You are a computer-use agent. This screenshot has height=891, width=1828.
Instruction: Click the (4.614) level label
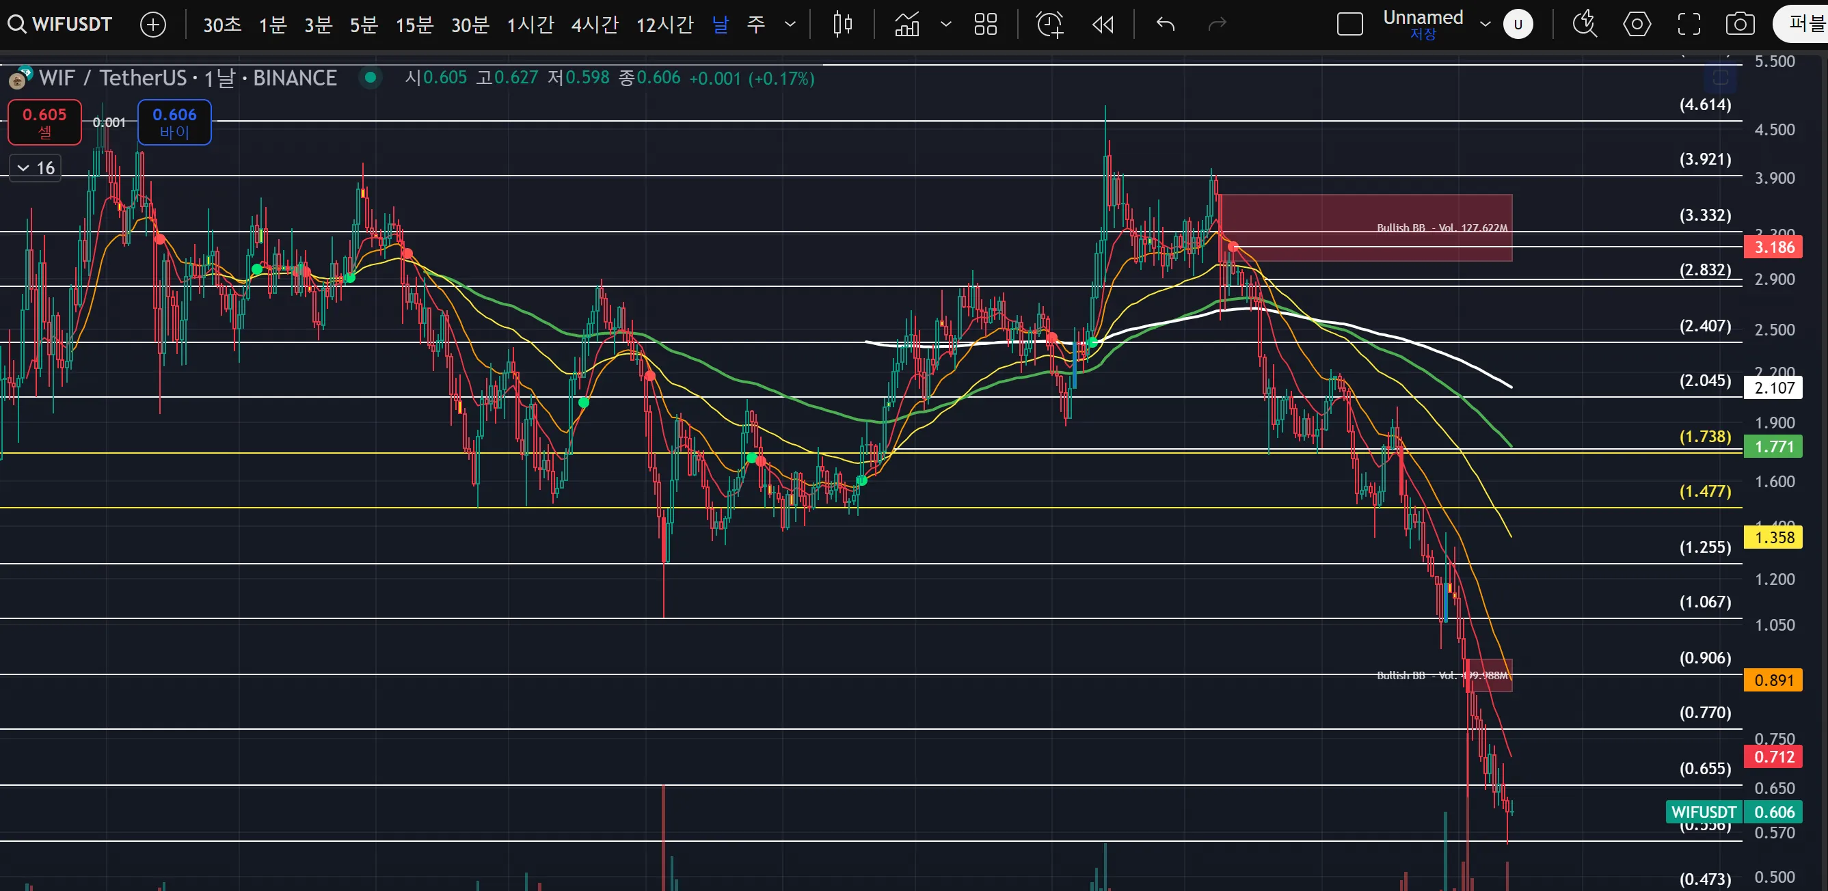[x=1704, y=105]
